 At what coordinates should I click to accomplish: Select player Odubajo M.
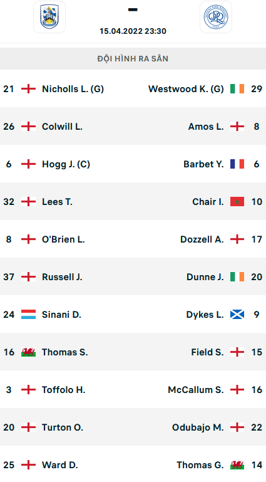click(198, 427)
